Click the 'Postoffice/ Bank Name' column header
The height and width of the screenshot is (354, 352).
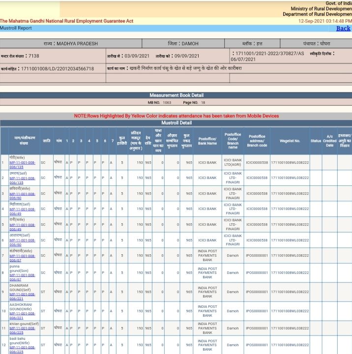coord(207,141)
